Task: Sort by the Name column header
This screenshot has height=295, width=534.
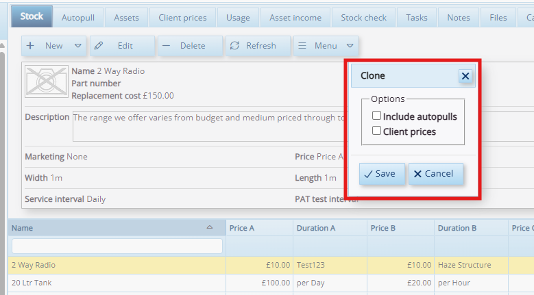Action: coord(117,228)
